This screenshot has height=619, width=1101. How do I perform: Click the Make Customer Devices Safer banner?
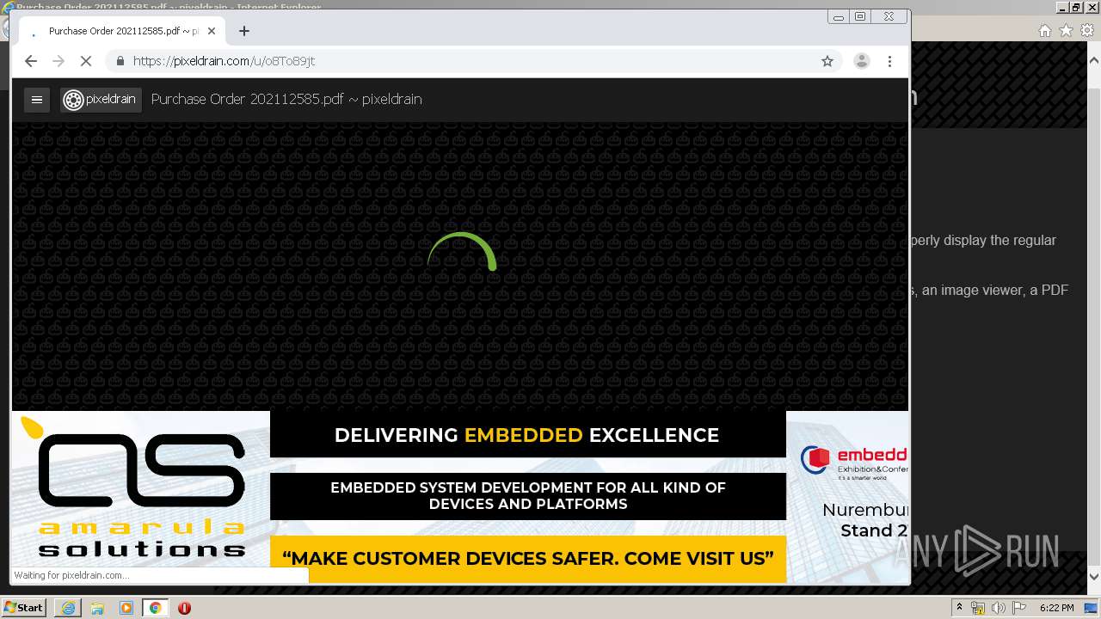pyautogui.click(x=528, y=559)
